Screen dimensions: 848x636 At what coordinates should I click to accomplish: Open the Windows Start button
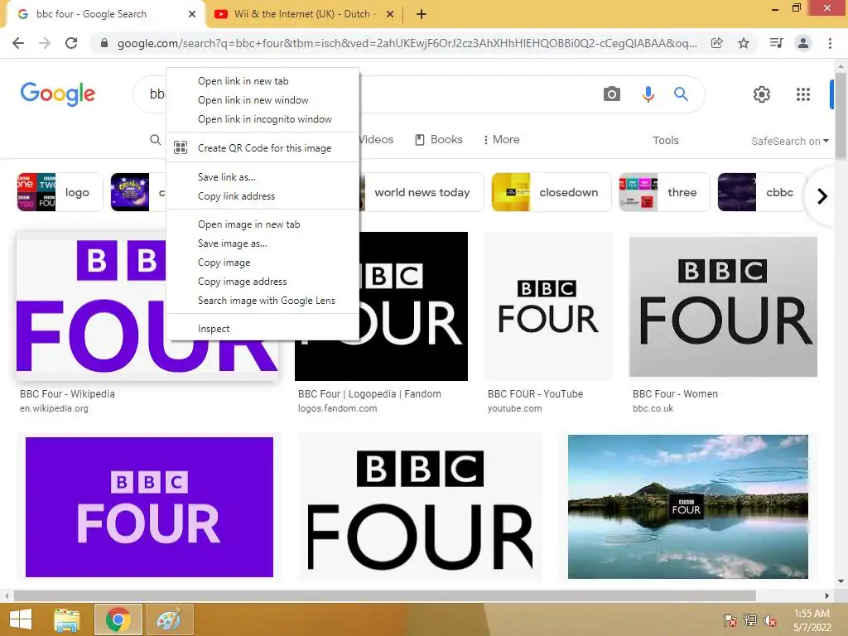click(21, 619)
